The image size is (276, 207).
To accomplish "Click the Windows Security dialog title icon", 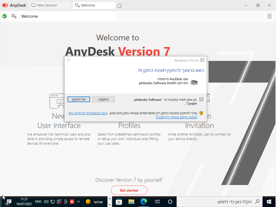I will [x=202, y=60].
